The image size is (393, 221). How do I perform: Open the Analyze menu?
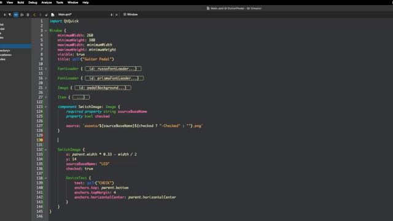(47, 2)
